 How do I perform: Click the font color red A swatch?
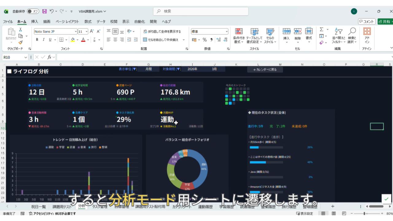point(83,40)
